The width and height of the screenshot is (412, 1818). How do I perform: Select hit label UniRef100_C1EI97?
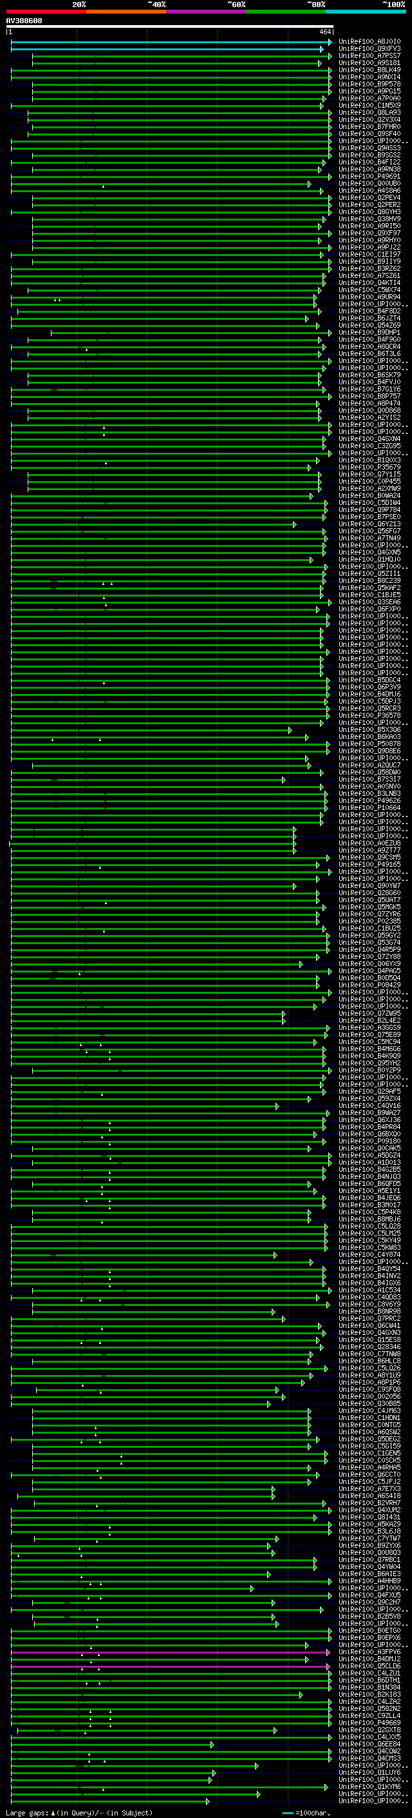[x=370, y=255]
